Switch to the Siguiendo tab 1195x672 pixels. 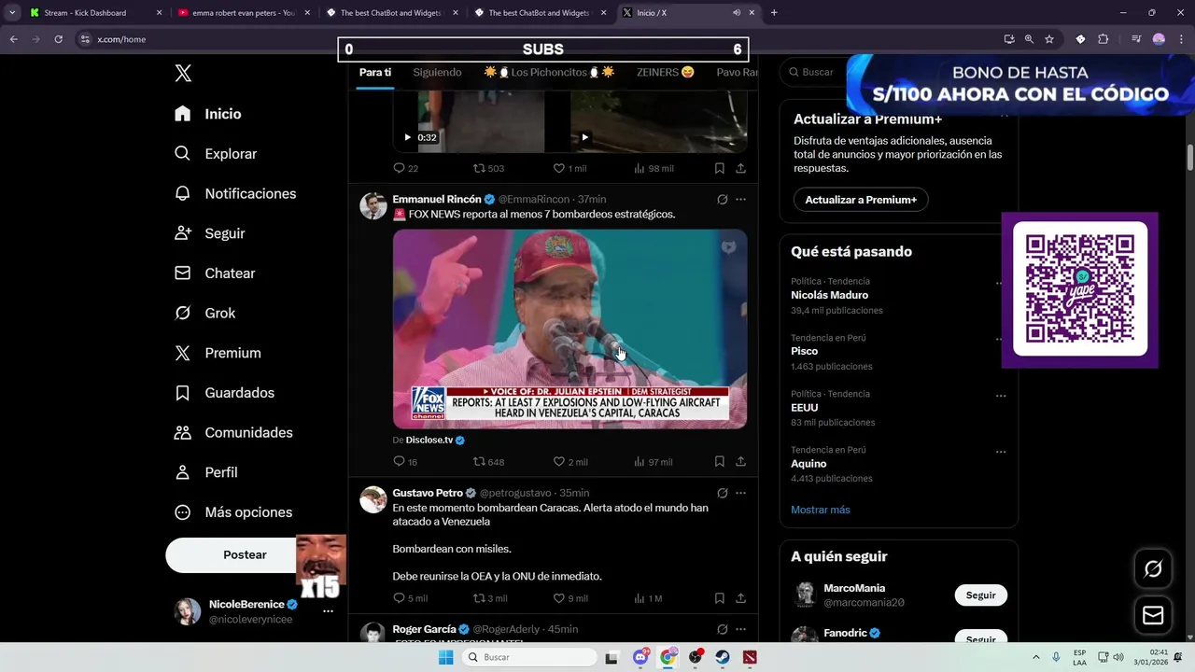(437, 72)
